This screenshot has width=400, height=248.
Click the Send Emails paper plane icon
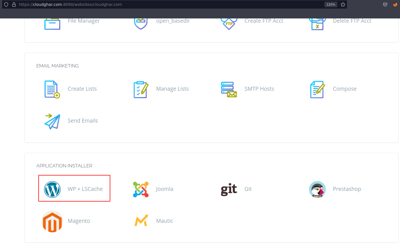tap(52, 121)
